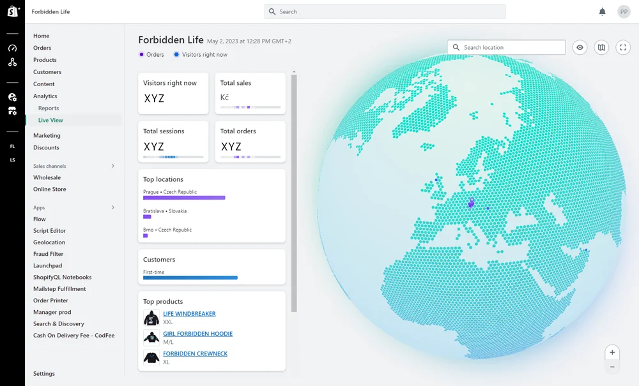Screen dimensions: 639x386
Task: Select Live View under Analytics
Action: pos(50,121)
